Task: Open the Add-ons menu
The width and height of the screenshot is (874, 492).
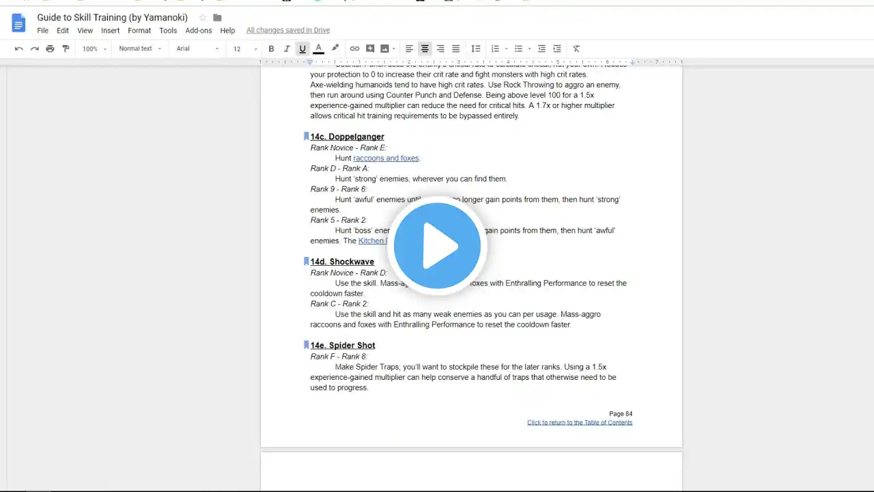Action: [x=199, y=31]
